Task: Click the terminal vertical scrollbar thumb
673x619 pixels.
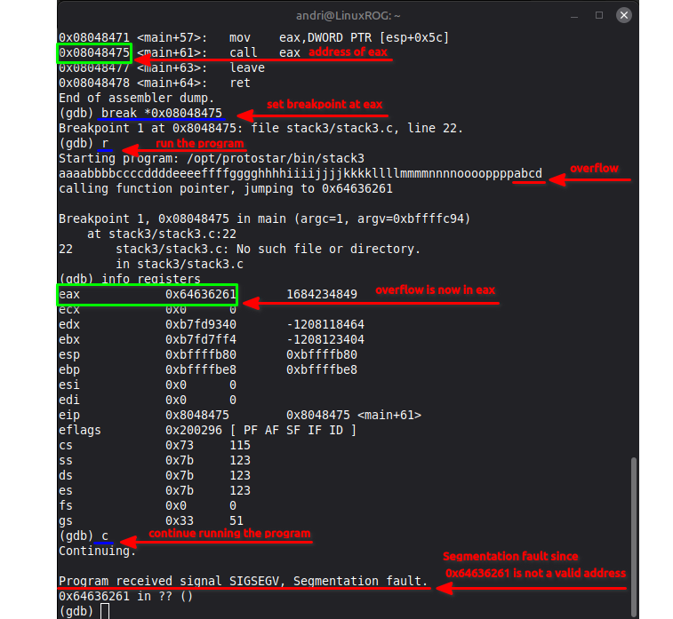Action: pyautogui.click(x=634, y=536)
